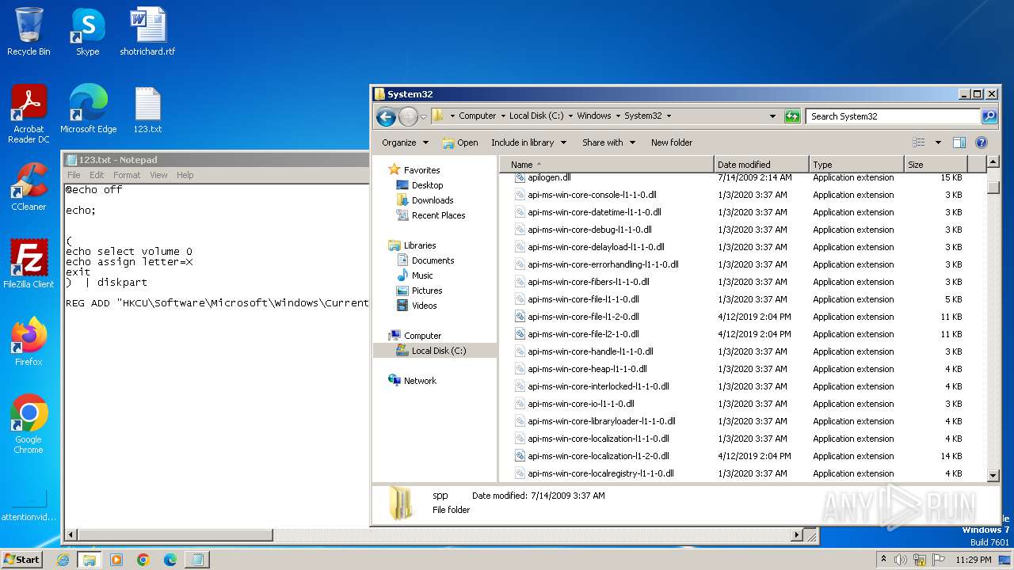Click the Open toolbar button in Explorer
Viewport: 1014px width, 570px height.
[x=460, y=142]
